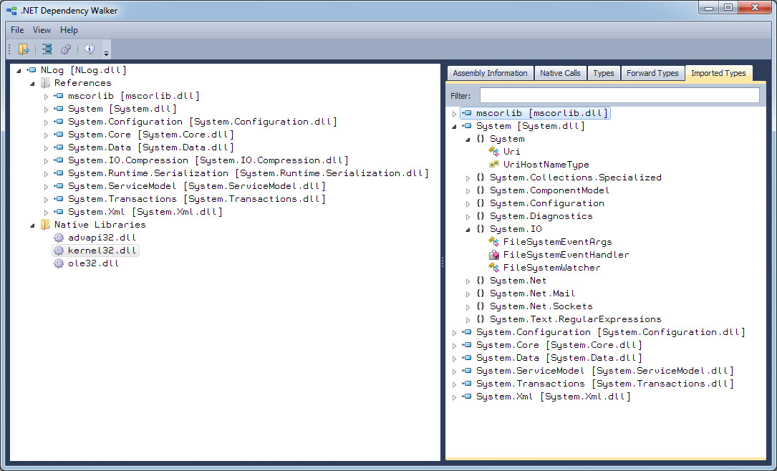Select the Imported Types tab
The height and width of the screenshot is (471, 777).
(718, 73)
